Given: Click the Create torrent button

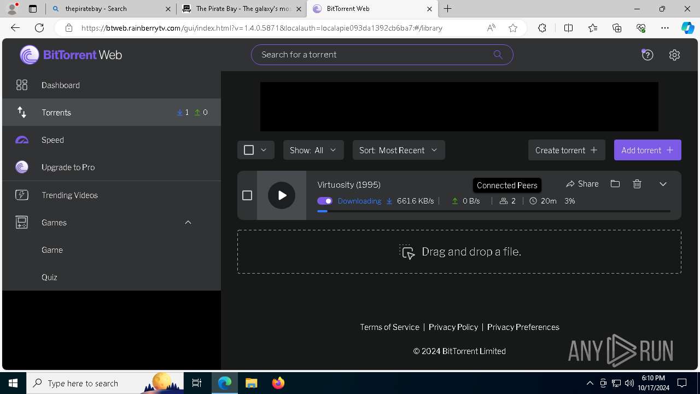Looking at the screenshot, I should [x=567, y=150].
